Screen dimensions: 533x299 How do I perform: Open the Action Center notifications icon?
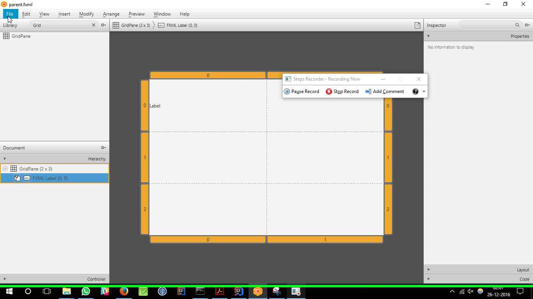pyautogui.click(x=520, y=291)
